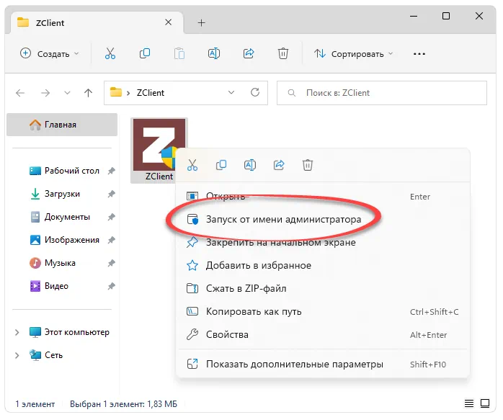Choose Сжать в ZIP-файл
Image resolution: width=503 pixels, height=420 pixels.
pos(323,289)
